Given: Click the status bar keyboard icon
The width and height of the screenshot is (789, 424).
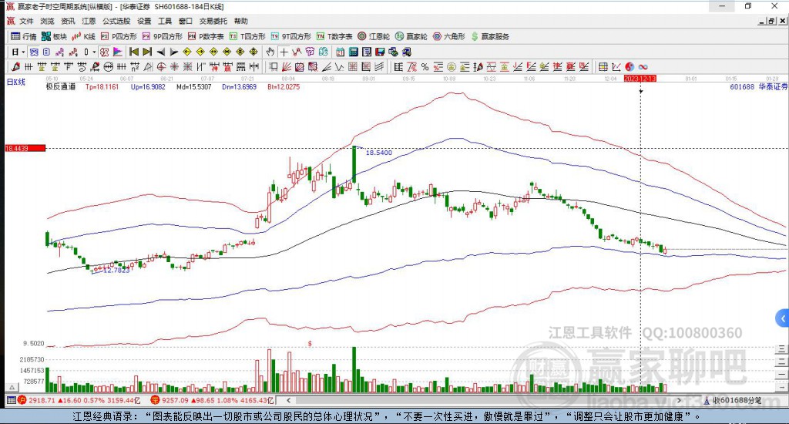Looking at the screenshot, I should 11,400.
